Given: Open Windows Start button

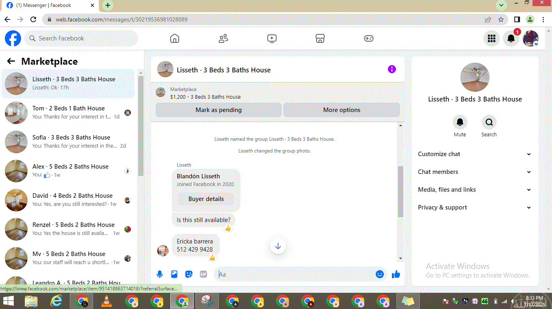Looking at the screenshot, I should pos(8,301).
